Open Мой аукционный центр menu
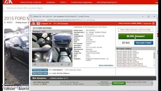 [108, 2]
